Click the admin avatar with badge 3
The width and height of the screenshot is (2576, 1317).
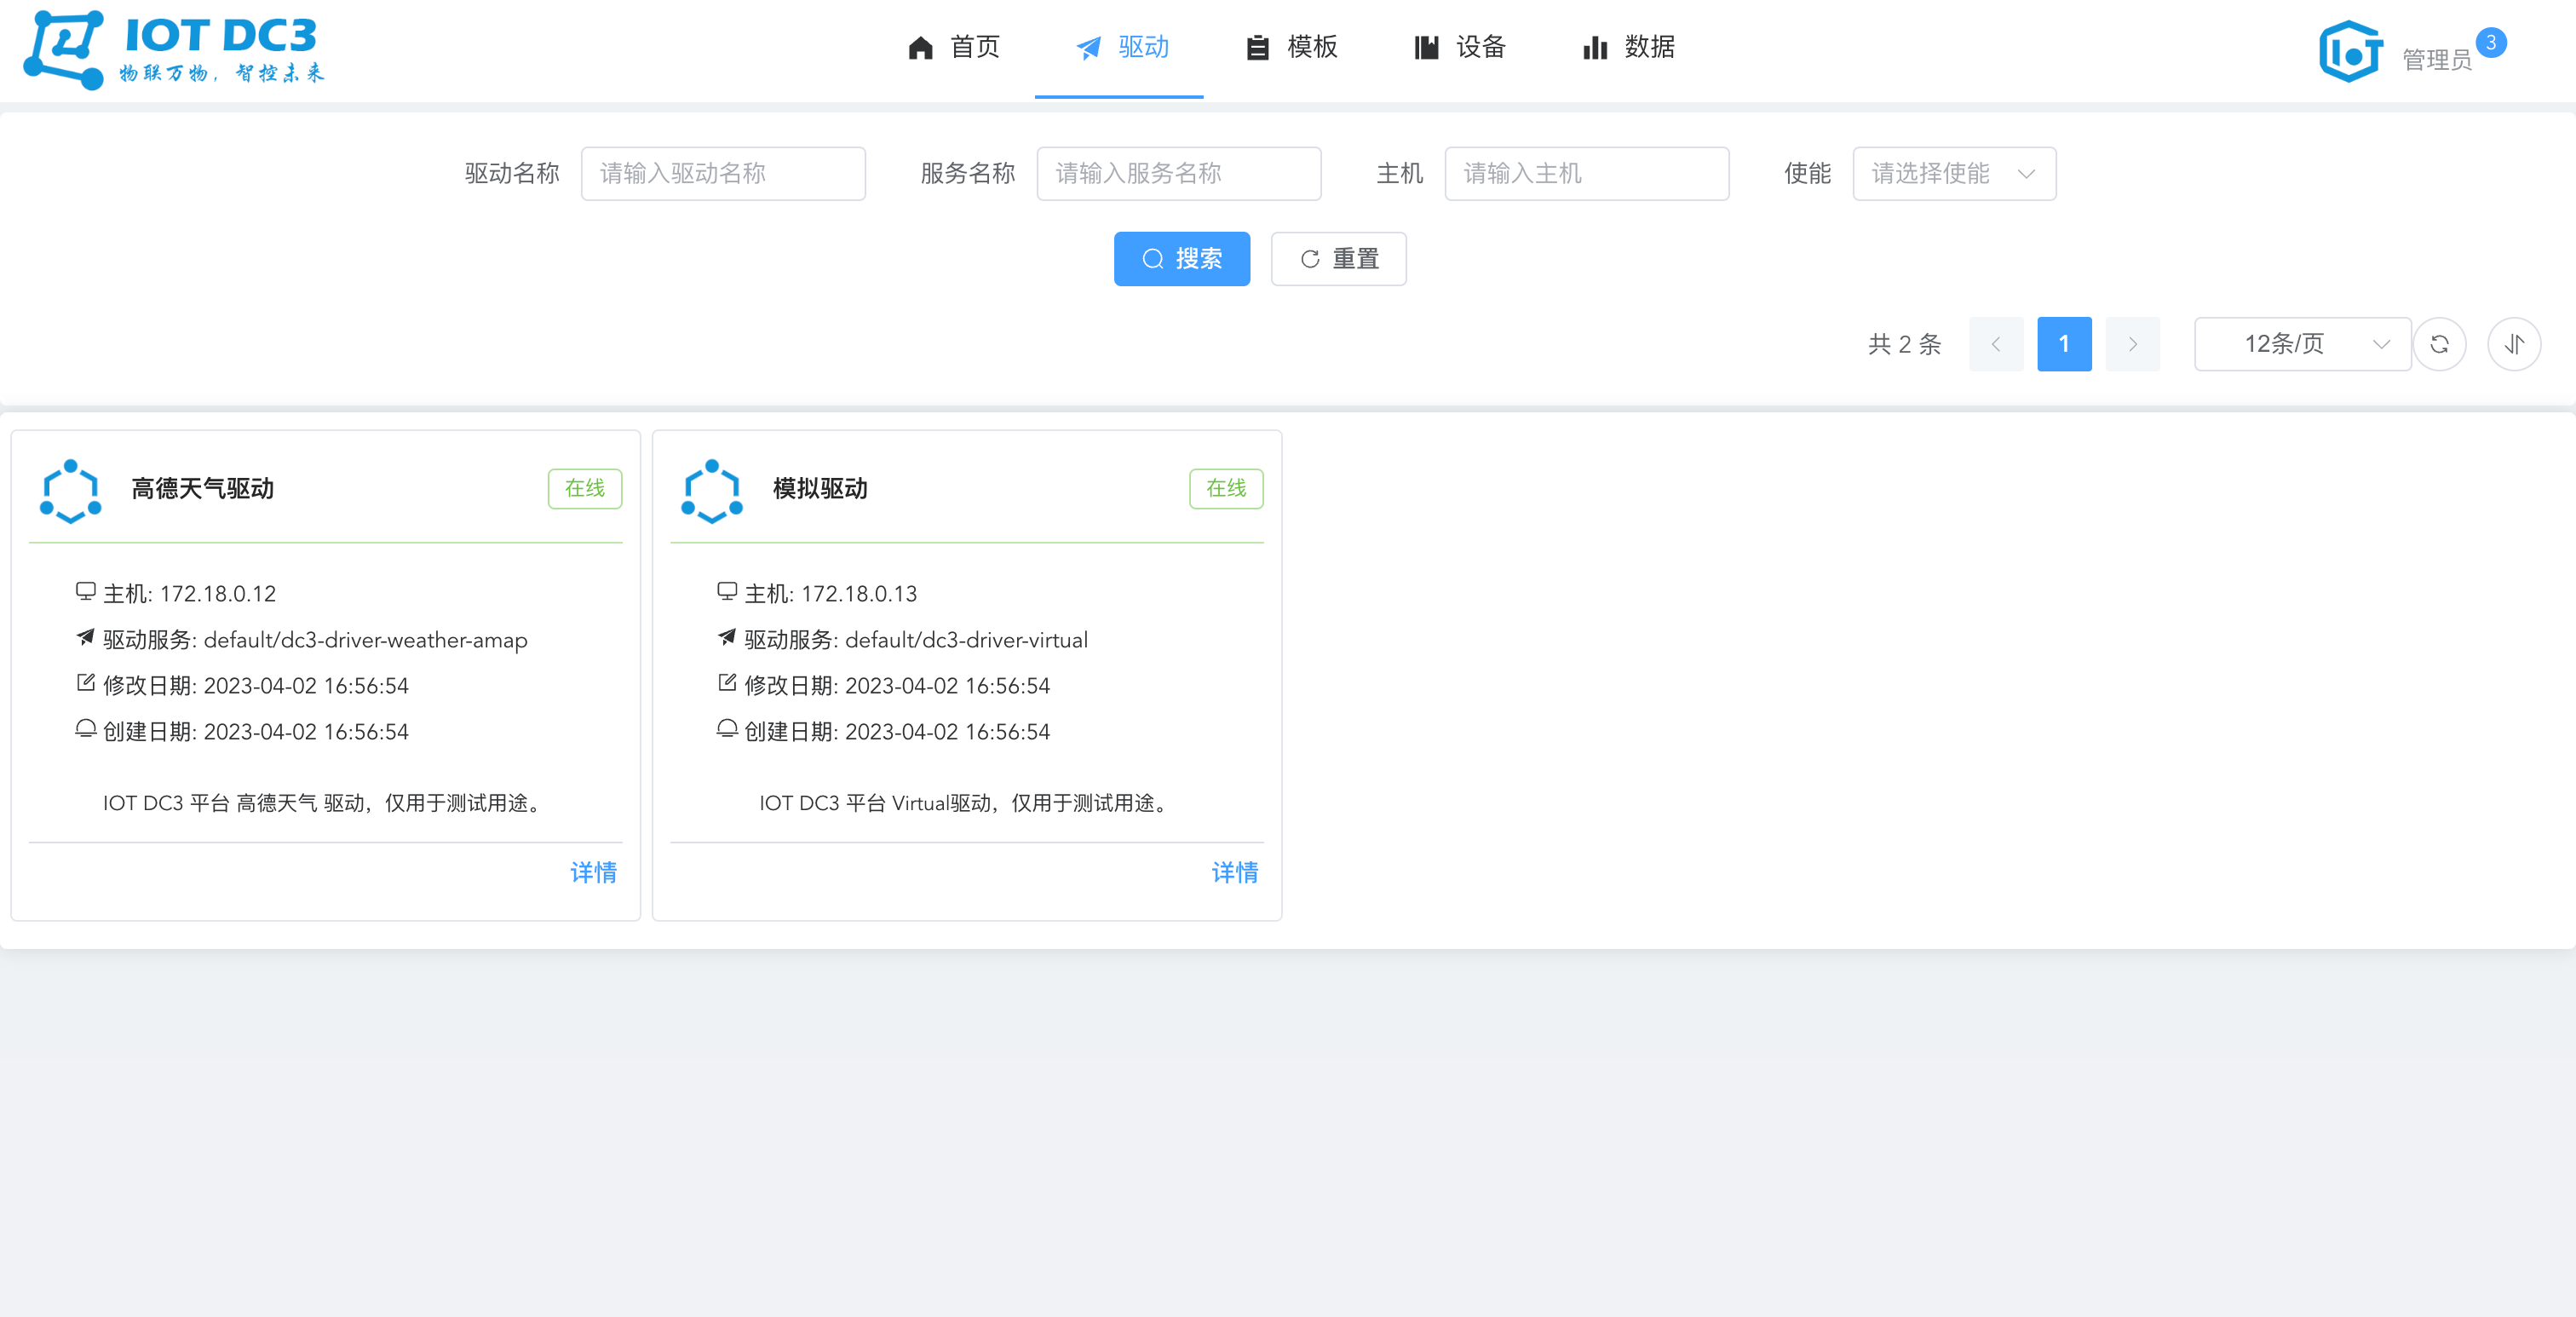coord(2349,50)
